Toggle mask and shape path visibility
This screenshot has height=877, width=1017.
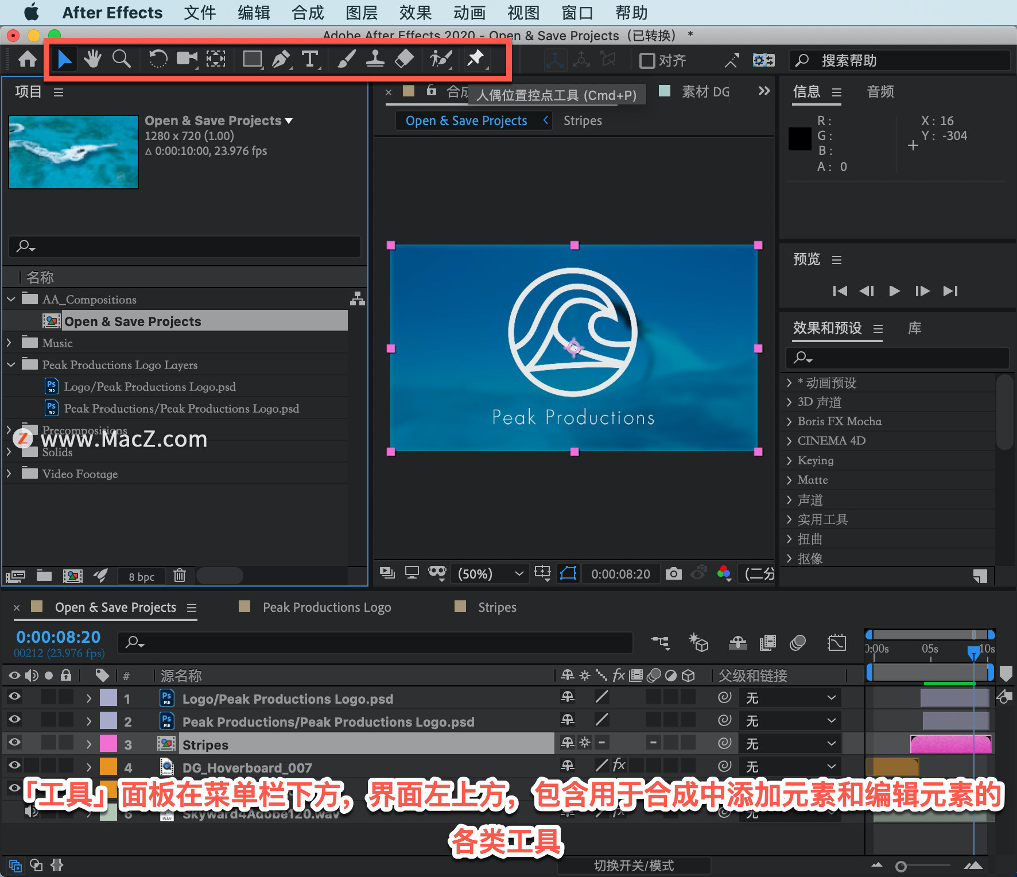click(x=568, y=573)
